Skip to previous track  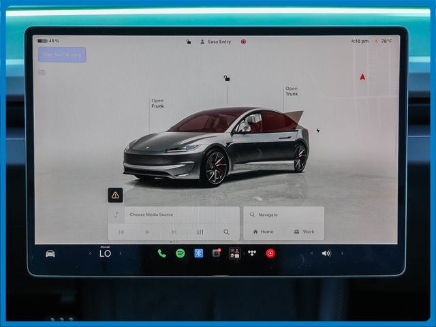click(121, 232)
